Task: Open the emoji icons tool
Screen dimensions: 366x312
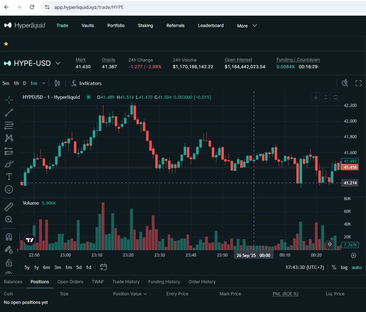Action: click(x=9, y=189)
